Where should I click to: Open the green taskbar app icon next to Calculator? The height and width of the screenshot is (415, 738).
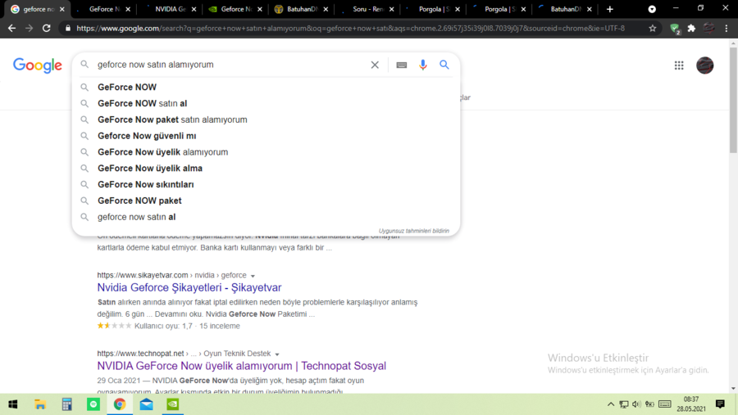click(x=93, y=404)
